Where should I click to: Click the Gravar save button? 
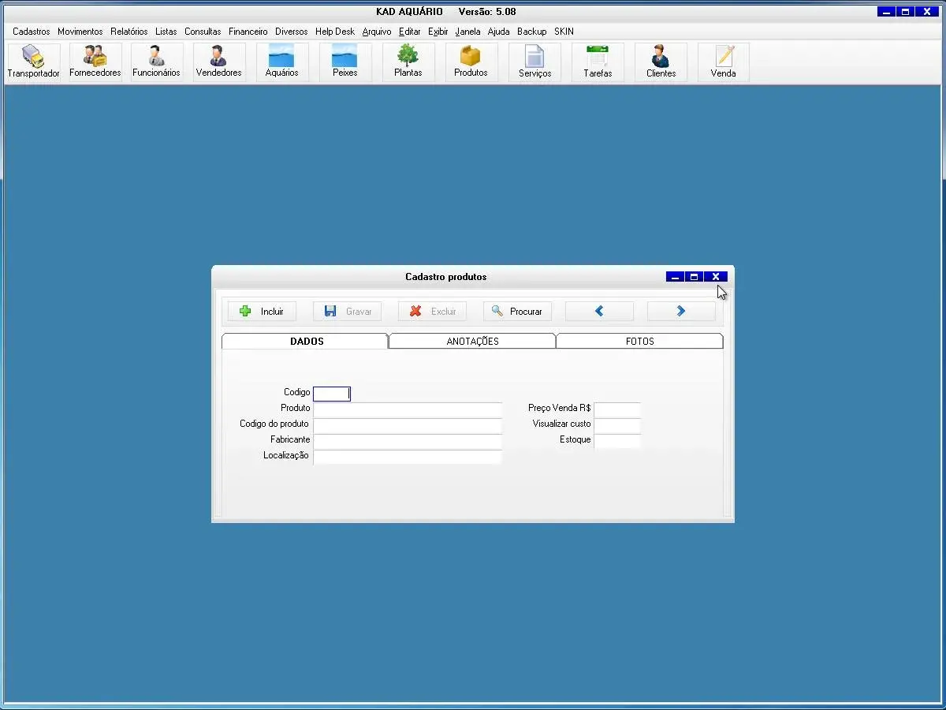tap(348, 312)
